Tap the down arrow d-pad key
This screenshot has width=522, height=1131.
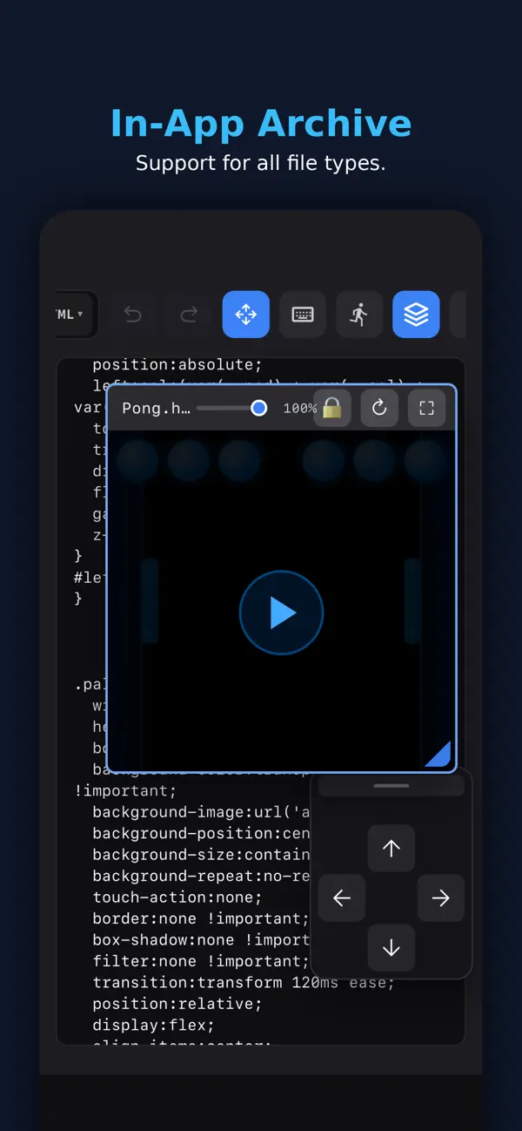391,948
